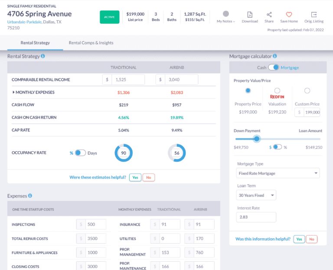Toggle occupancy rate percent/days switch
This screenshot has width=333, height=270.
click(x=80, y=153)
